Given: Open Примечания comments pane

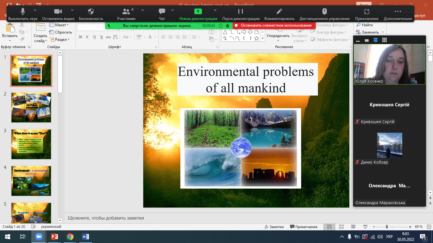Looking at the screenshot, I should tap(304, 227).
